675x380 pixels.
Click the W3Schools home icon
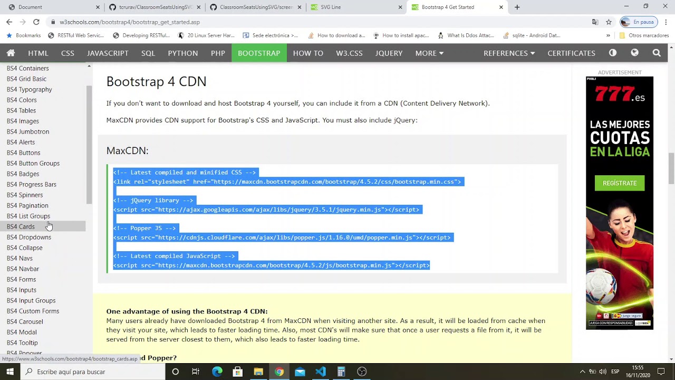tap(11, 53)
